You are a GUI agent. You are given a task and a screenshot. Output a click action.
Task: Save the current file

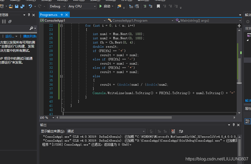coord(16,6)
